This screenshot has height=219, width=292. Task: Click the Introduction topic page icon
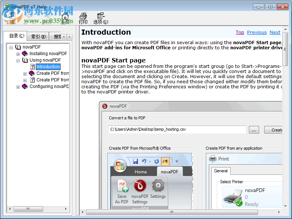coord(32,67)
